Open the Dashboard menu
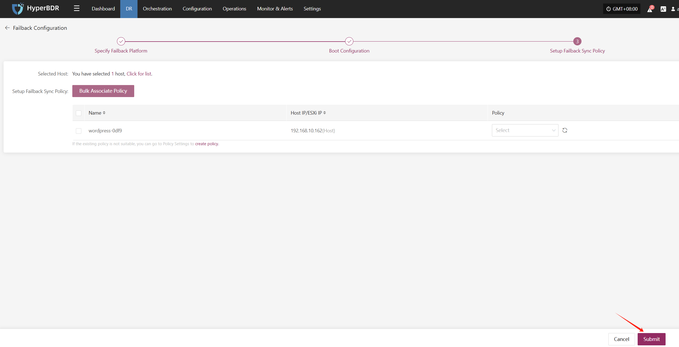Image resolution: width=679 pixels, height=347 pixels. [103, 9]
